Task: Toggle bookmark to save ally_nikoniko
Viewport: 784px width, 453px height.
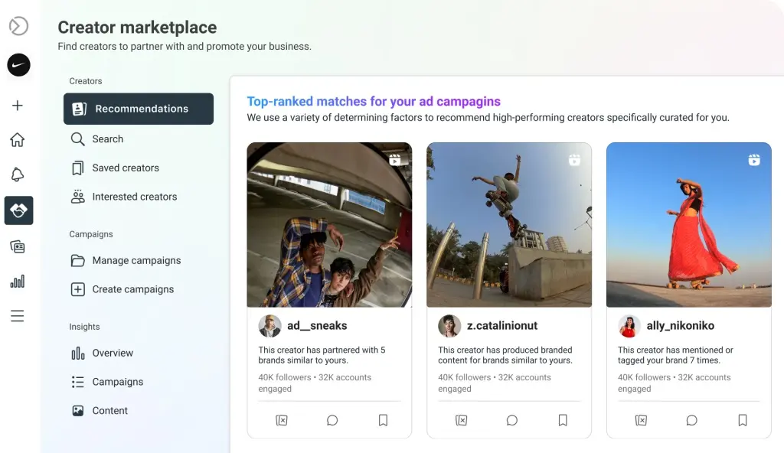Action: click(743, 421)
